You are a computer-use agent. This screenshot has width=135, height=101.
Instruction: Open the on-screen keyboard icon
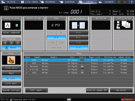[69, 99]
